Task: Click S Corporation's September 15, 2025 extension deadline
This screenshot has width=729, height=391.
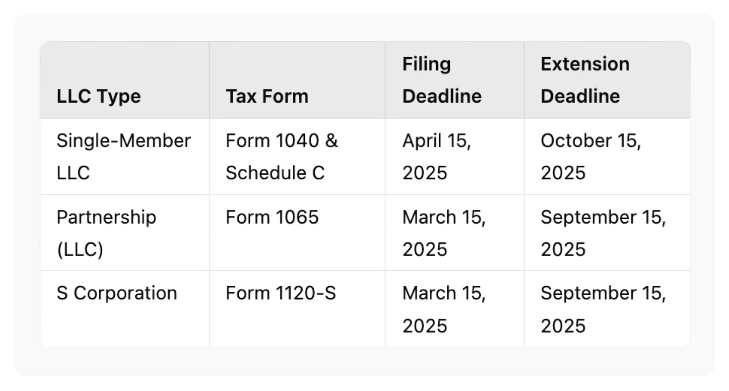Action: click(x=603, y=309)
